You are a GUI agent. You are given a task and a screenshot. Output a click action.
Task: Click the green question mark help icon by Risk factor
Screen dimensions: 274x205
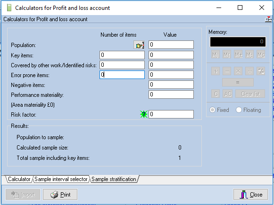pyautogui.click(x=144, y=114)
